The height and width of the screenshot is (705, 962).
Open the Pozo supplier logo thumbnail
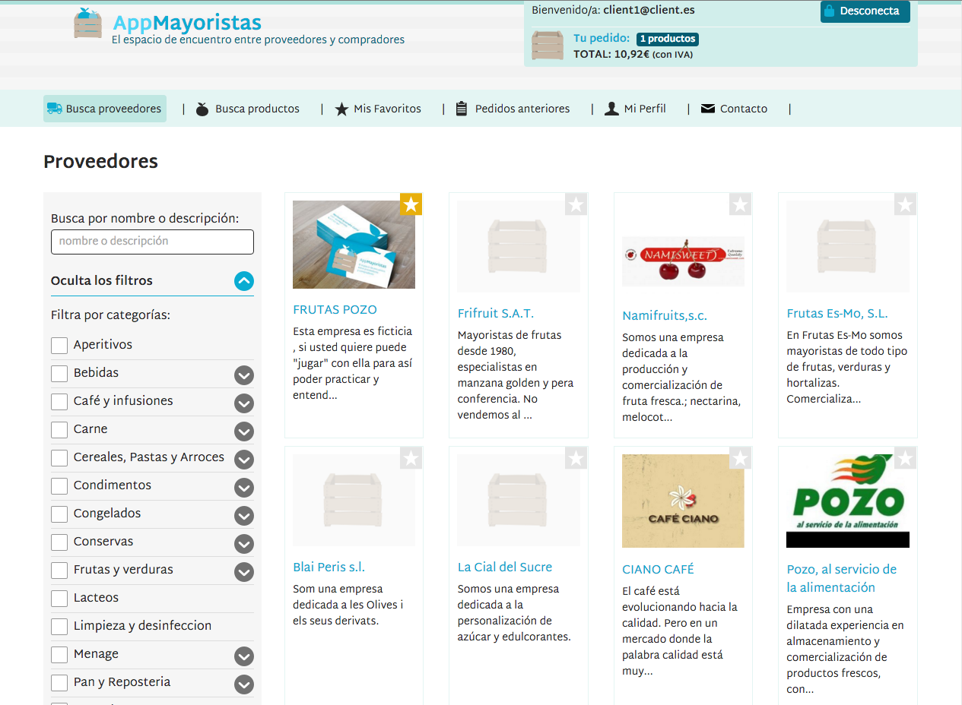click(847, 501)
